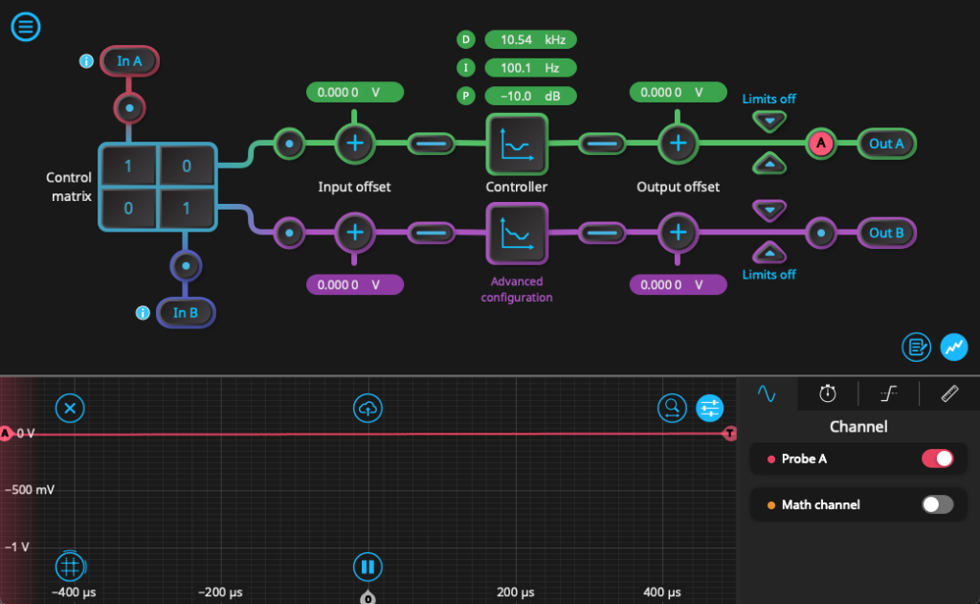The image size is (980, 604).
Task: Click the In B input probe button
Action: point(186,313)
